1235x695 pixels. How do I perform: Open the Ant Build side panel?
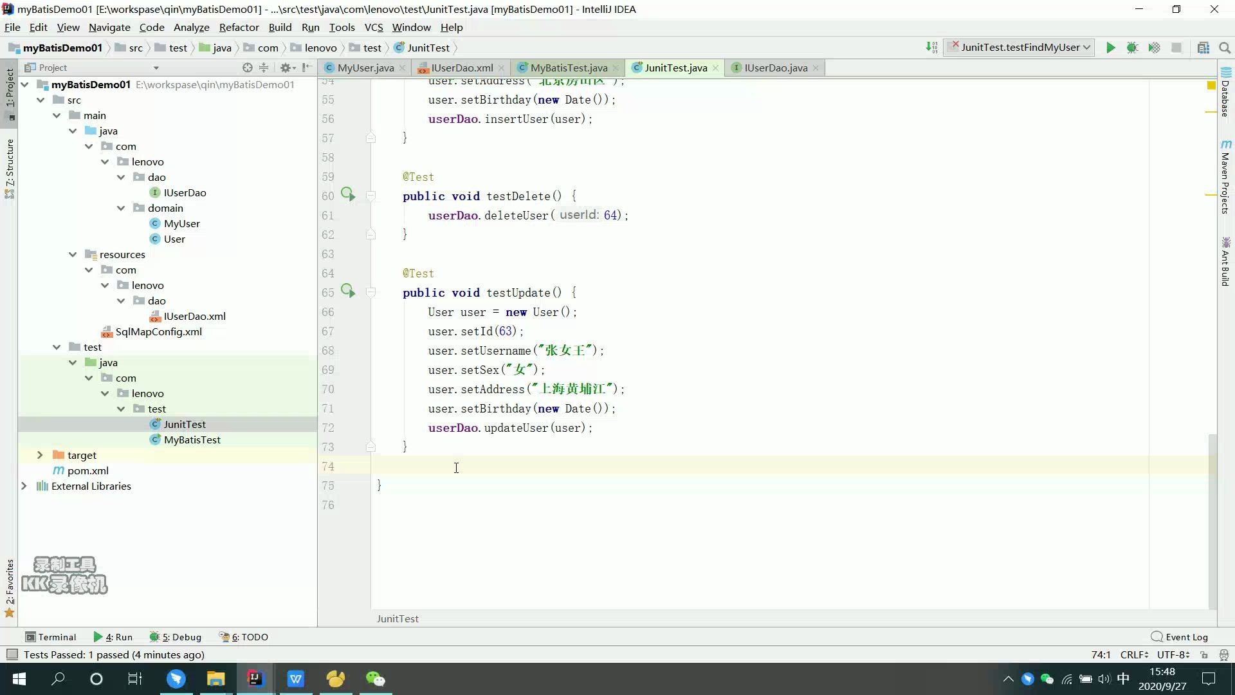point(1225,262)
